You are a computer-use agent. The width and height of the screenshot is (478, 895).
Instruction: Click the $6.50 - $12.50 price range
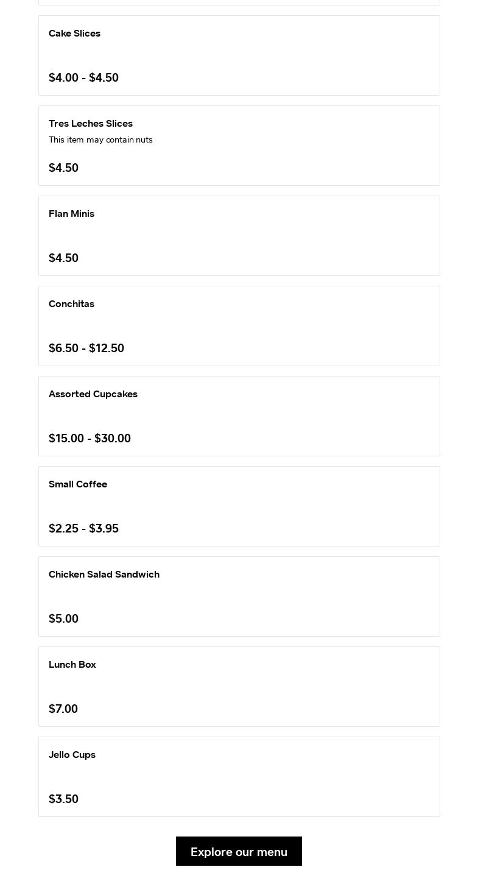[x=86, y=348]
